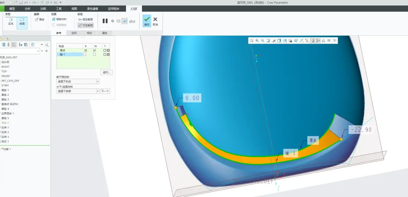Switch to the 相切 tab
This screenshot has width=408, height=197.
89,33
